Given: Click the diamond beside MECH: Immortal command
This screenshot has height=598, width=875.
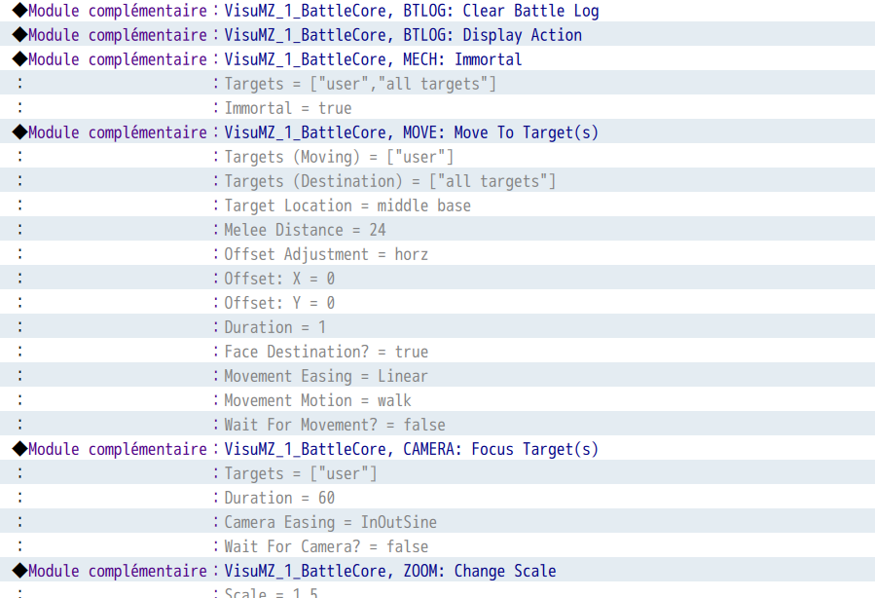Looking at the screenshot, I should tap(19, 59).
